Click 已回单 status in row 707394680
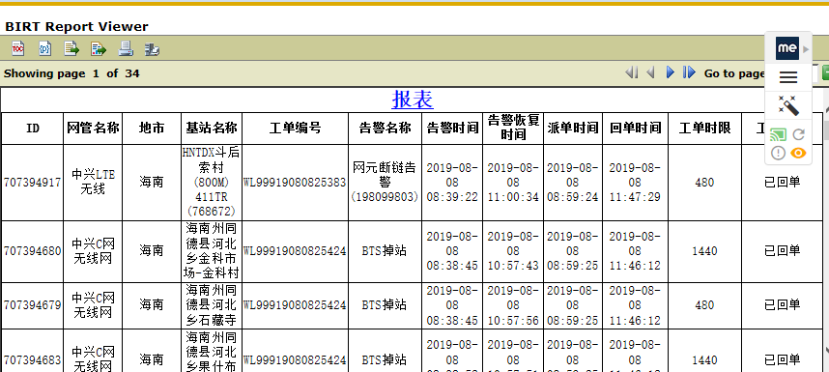The height and width of the screenshot is (372, 829). [x=783, y=251]
